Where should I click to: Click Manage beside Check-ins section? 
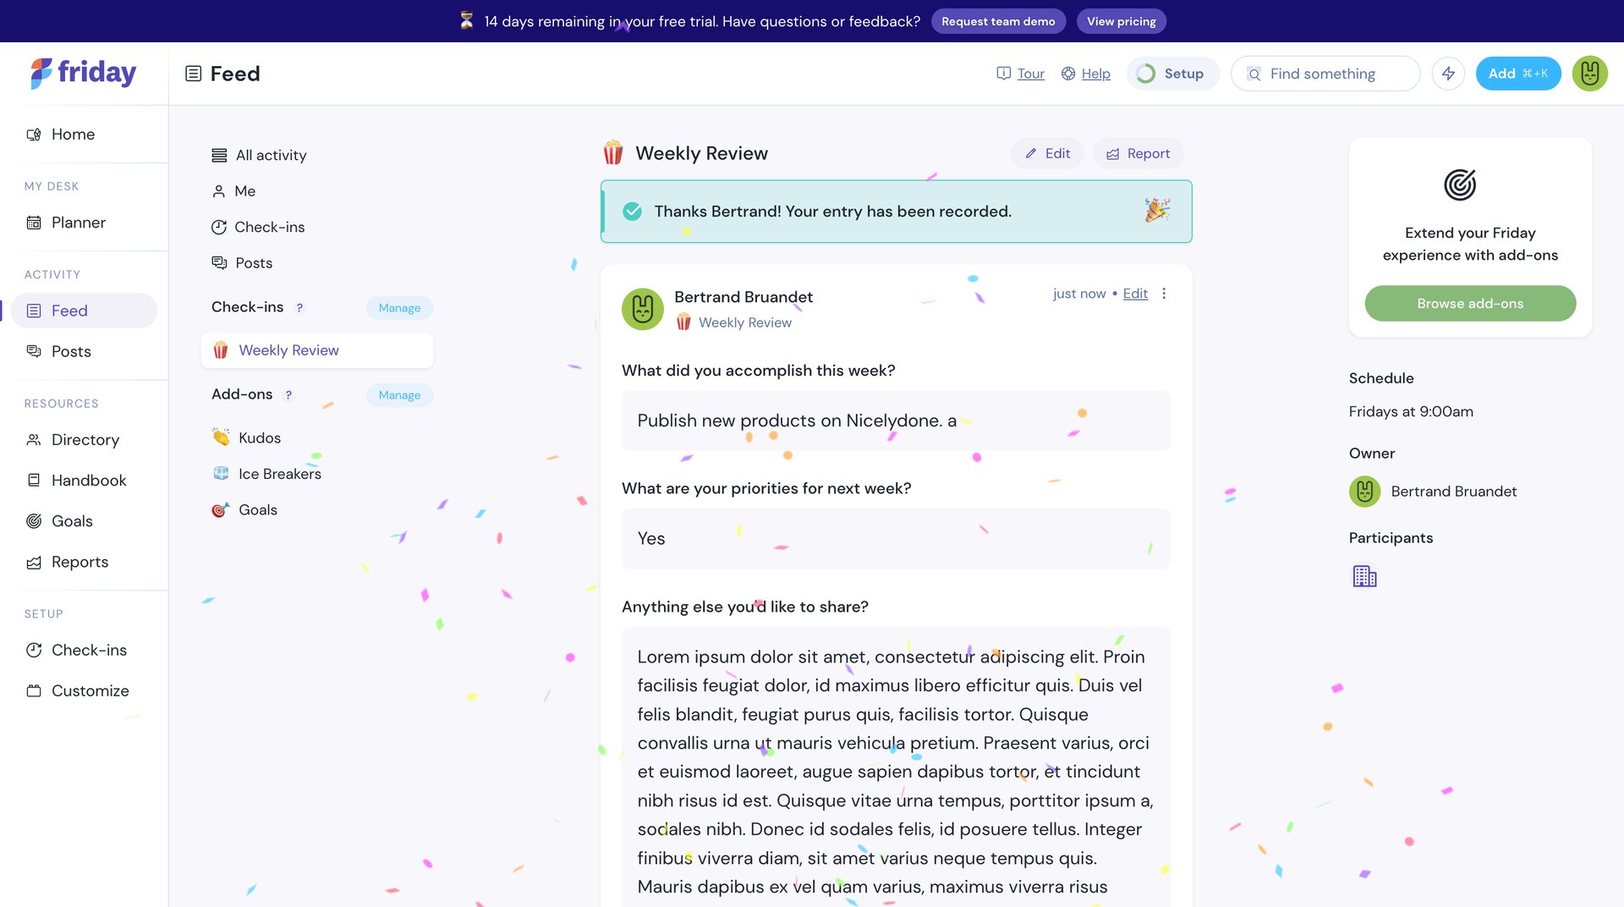point(399,308)
